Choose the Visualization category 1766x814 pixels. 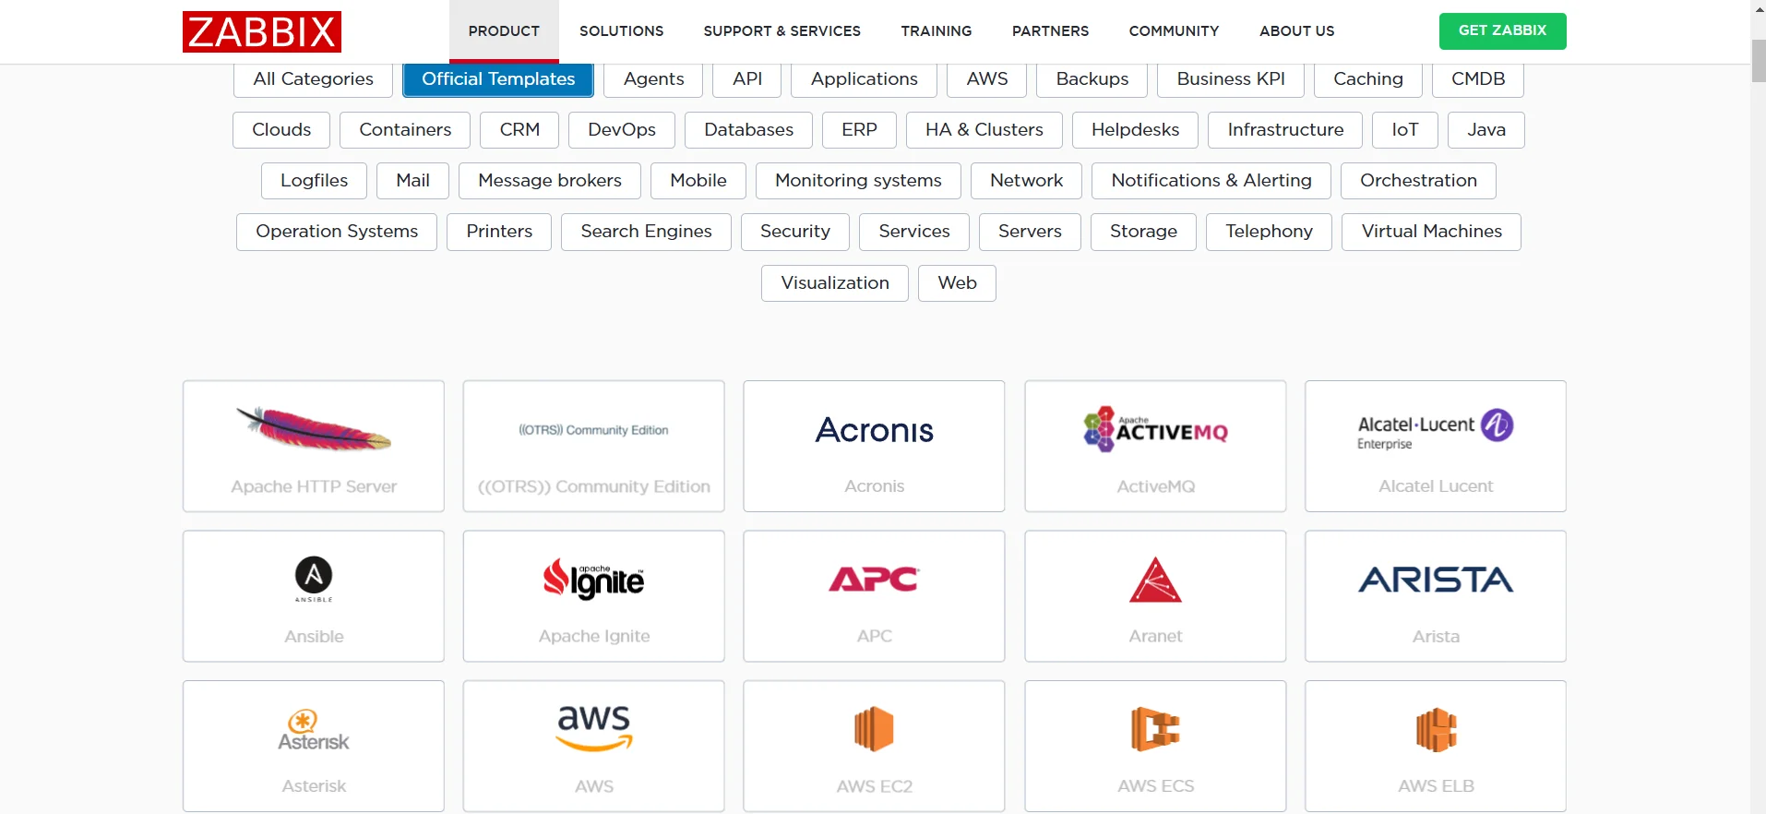pyautogui.click(x=835, y=283)
